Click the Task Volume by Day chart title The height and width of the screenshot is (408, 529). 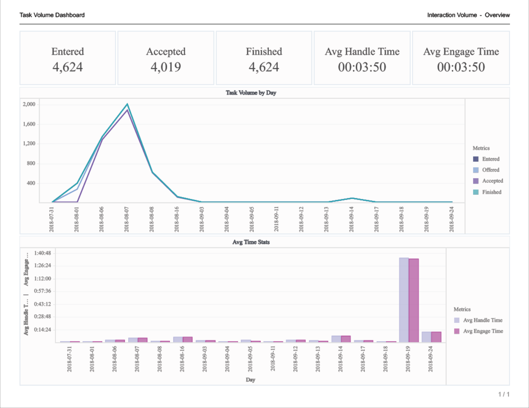[251, 93]
